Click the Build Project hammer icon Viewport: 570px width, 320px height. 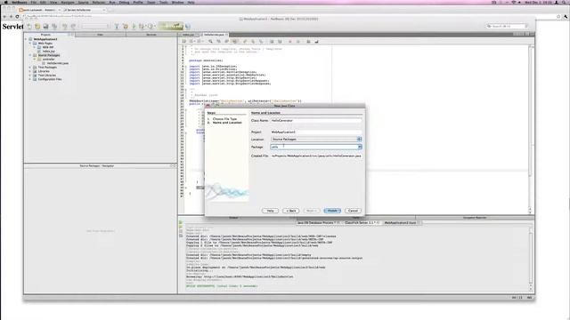[x=117, y=26]
